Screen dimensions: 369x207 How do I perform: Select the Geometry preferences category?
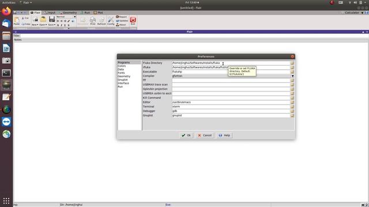coord(124,76)
